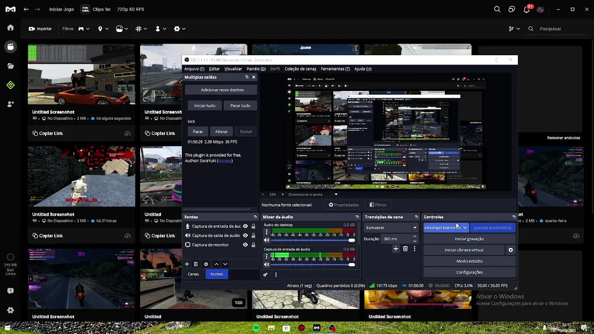Mute the Captura de entrada de áudio mixer channel
Screen dimensions: 594x334
click(x=266, y=264)
